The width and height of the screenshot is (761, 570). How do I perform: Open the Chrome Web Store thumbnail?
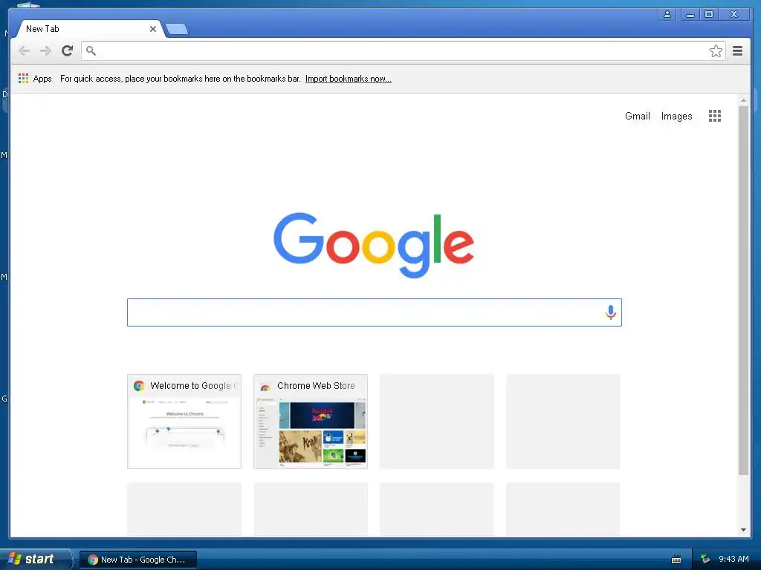311,422
